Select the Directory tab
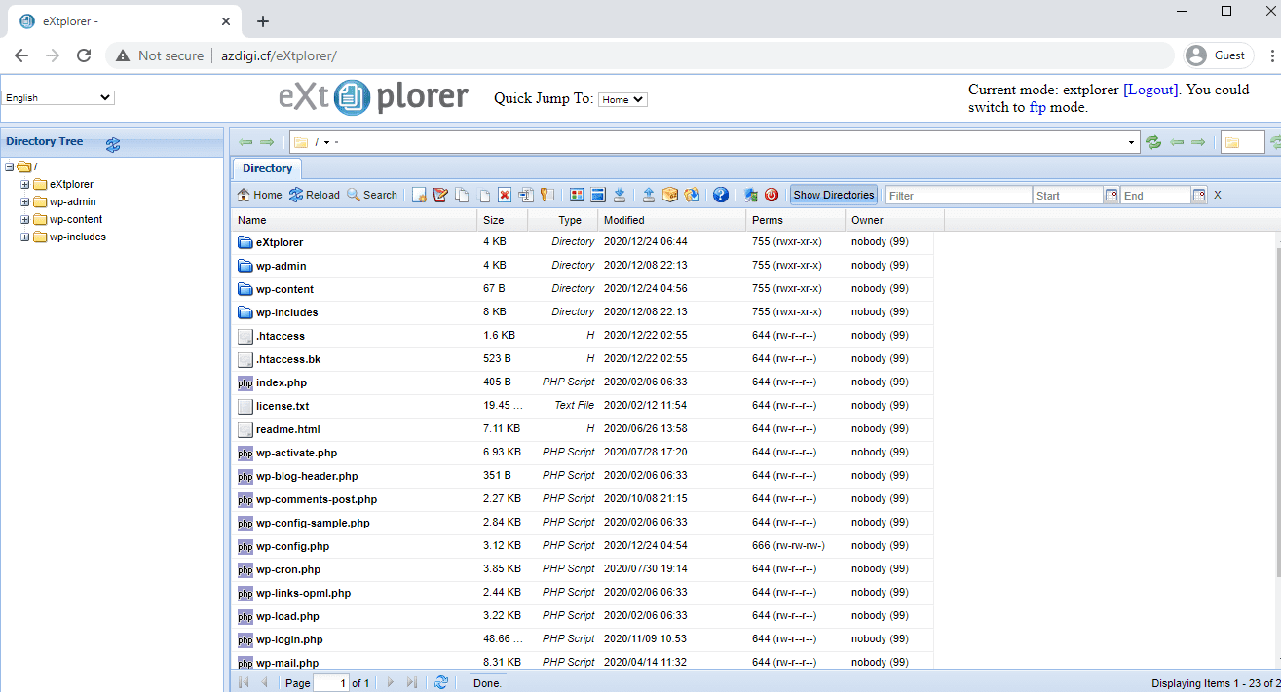Screen dimensions: 1281x692 click(268, 168)
